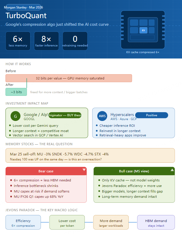This screenshot has width=182, height=234.
Task: Click the Bull case (MS view) header
Action: coord(134,171)
